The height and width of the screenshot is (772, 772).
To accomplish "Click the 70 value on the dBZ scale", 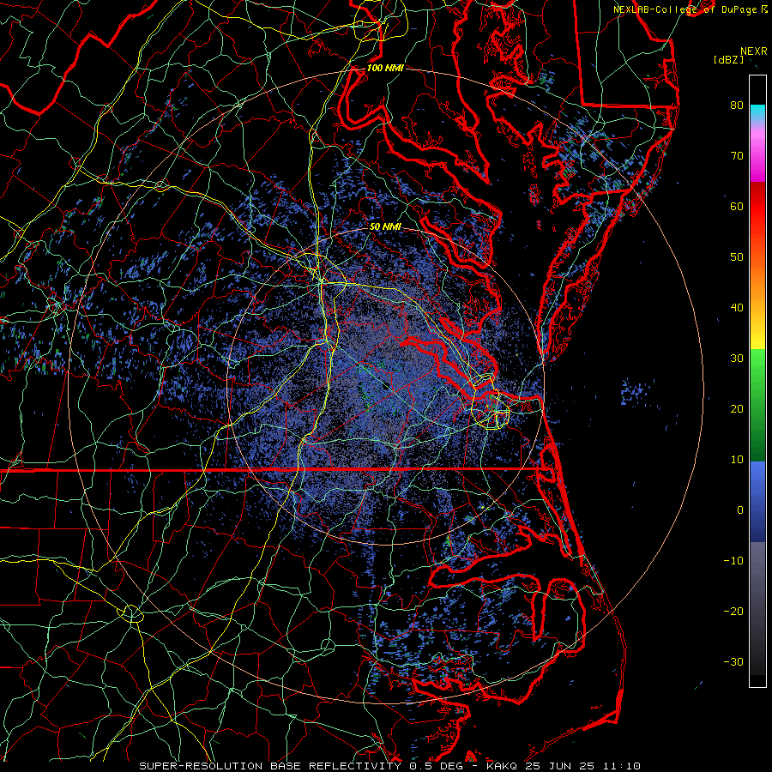I will pyautogui.click(x=737, y=155).
